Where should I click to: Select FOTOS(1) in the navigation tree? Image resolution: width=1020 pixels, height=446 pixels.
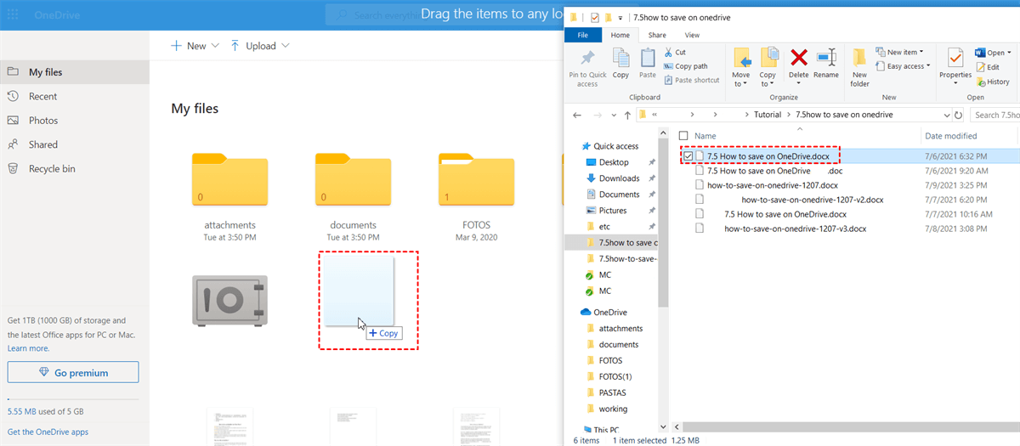615,376
